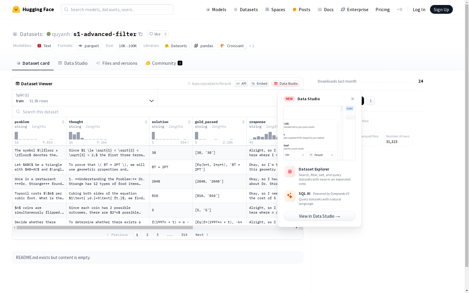Go to Datasets in the navigation

click(246, 9)
